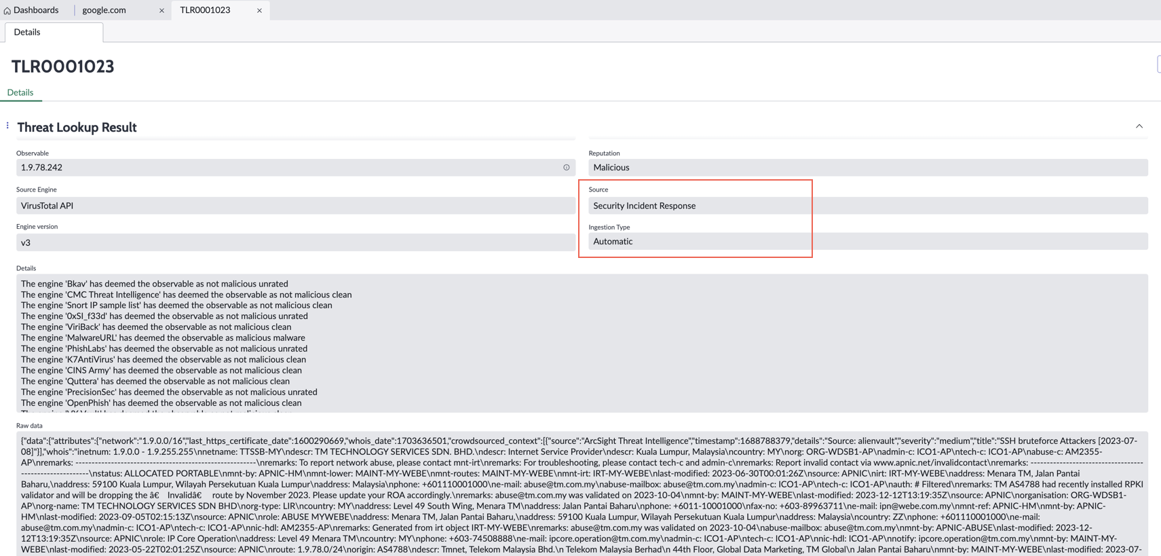Click the info icon in Observable field

[567, 168]
